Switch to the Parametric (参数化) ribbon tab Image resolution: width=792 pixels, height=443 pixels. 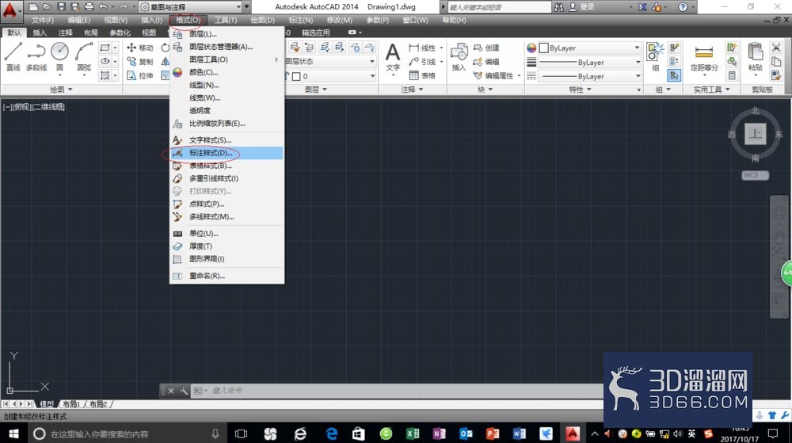pyautogui.click(x=120, y=32)
